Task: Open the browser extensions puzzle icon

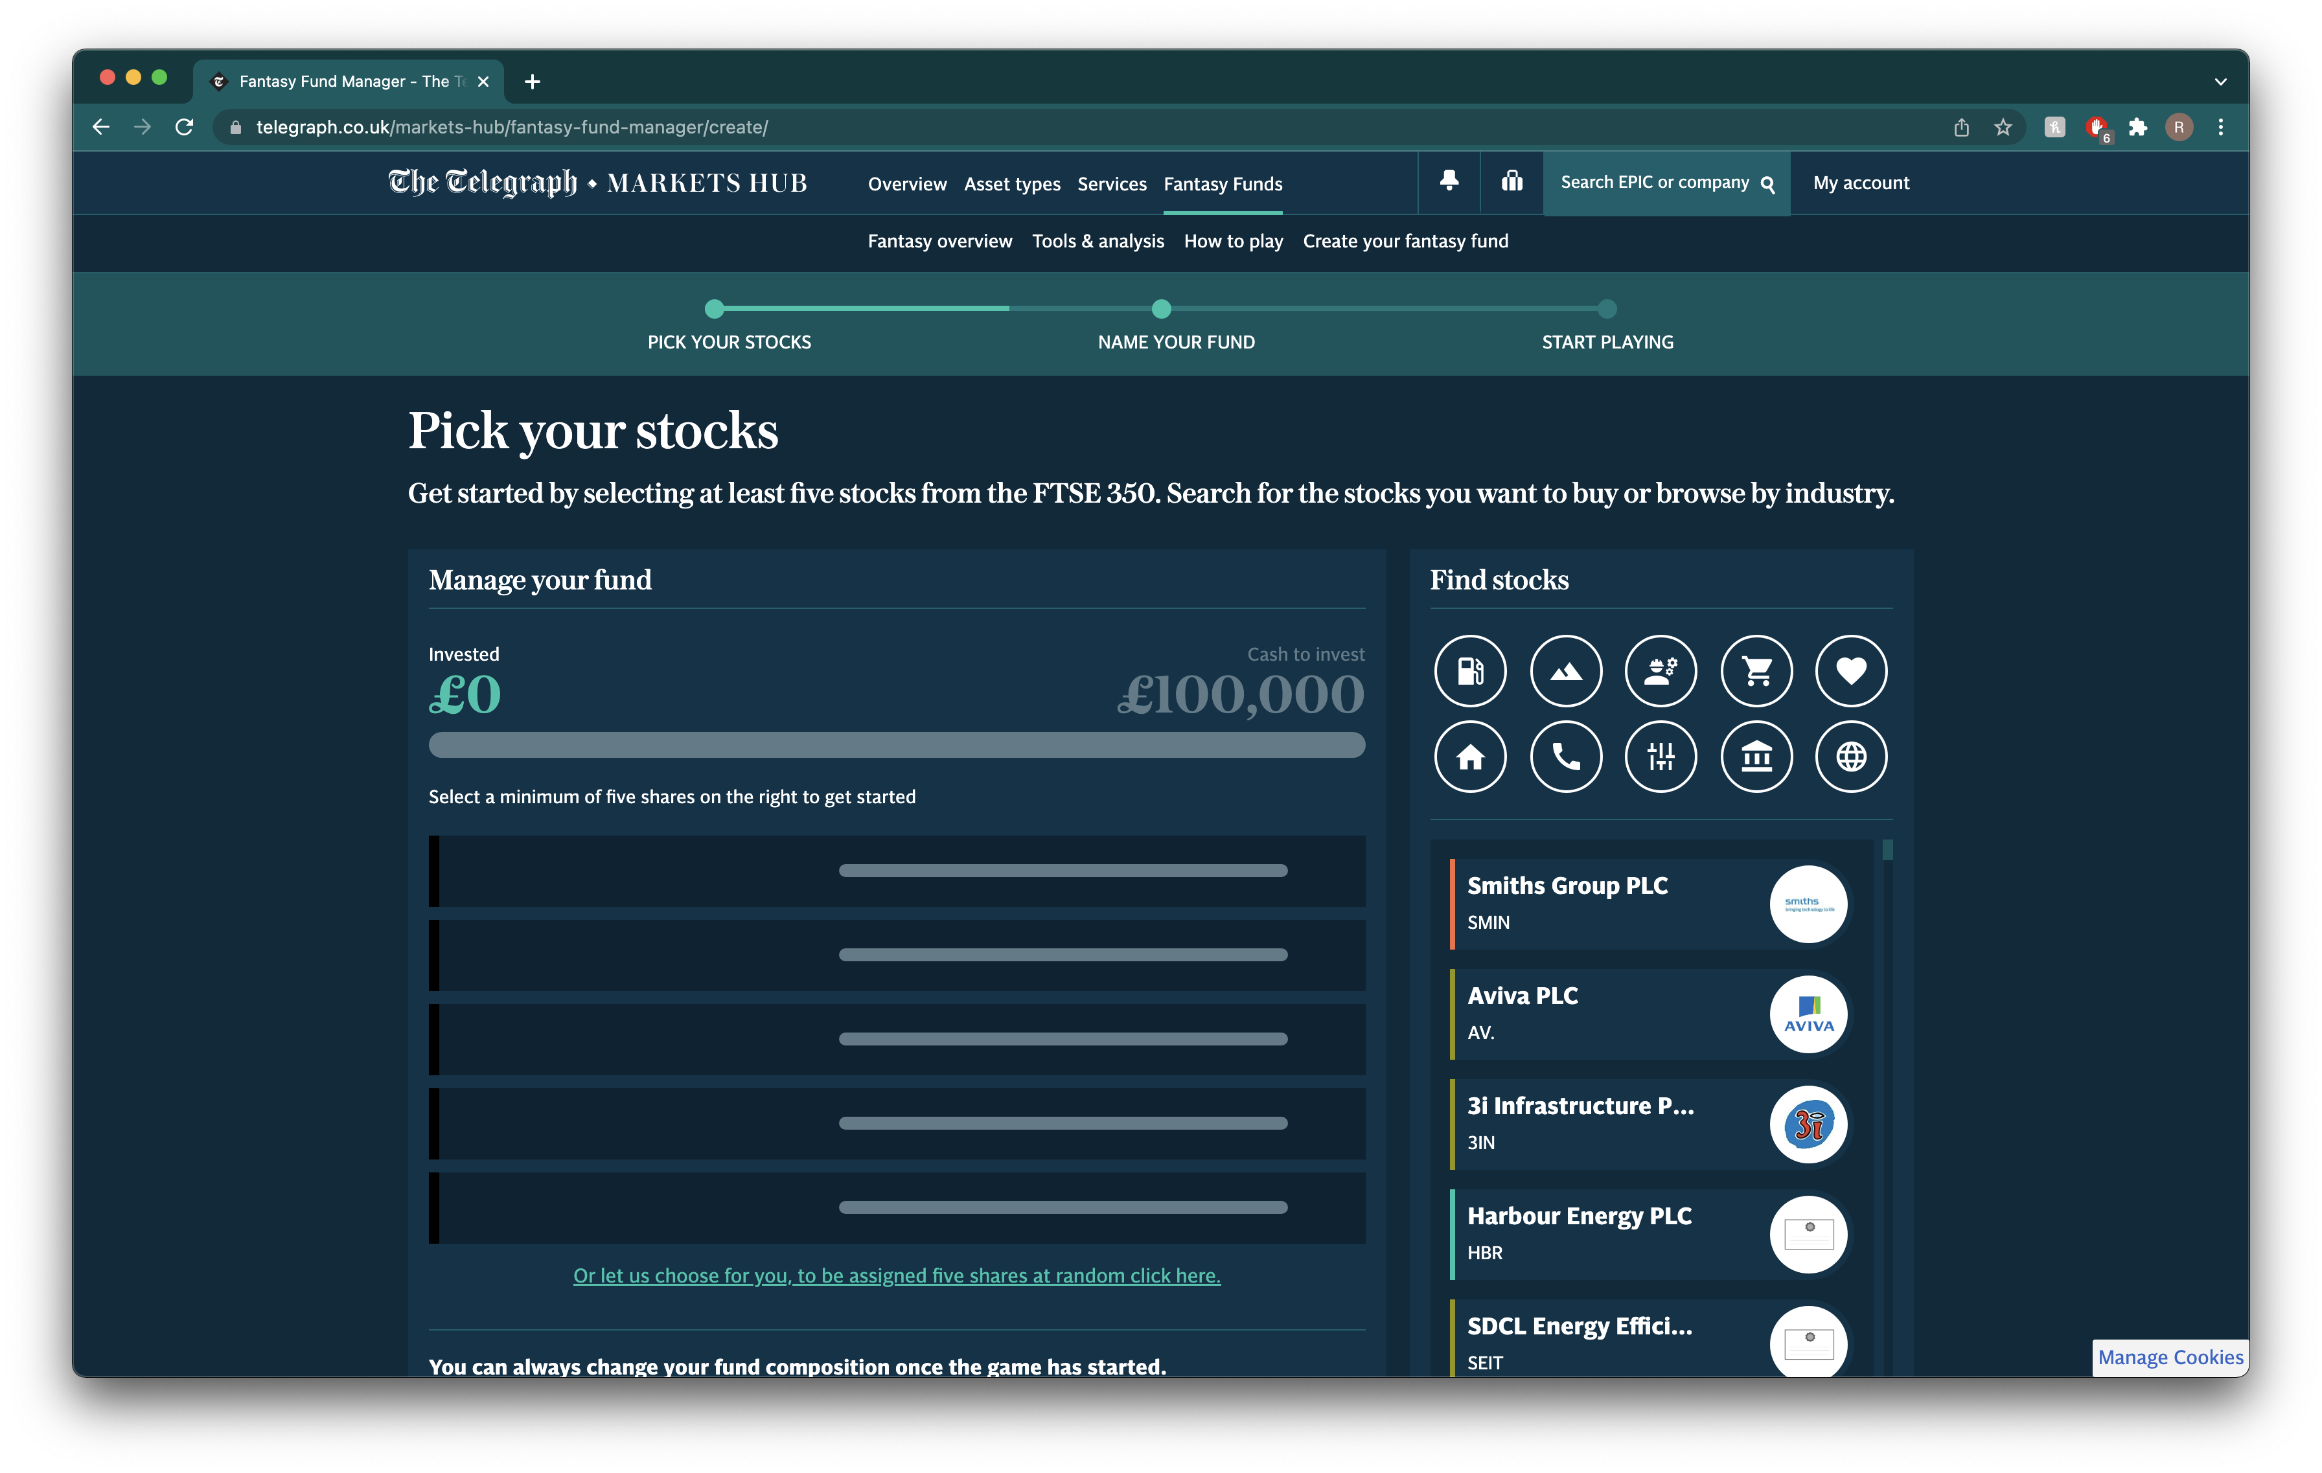Action: 2137,127
